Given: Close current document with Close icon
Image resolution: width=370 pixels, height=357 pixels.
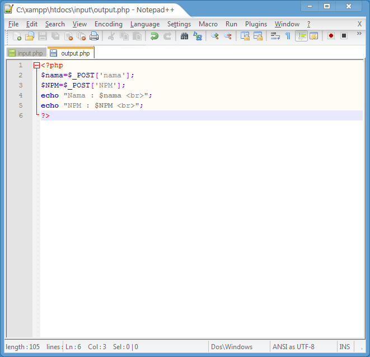Looking at the screenshot, I should point(68,36).
